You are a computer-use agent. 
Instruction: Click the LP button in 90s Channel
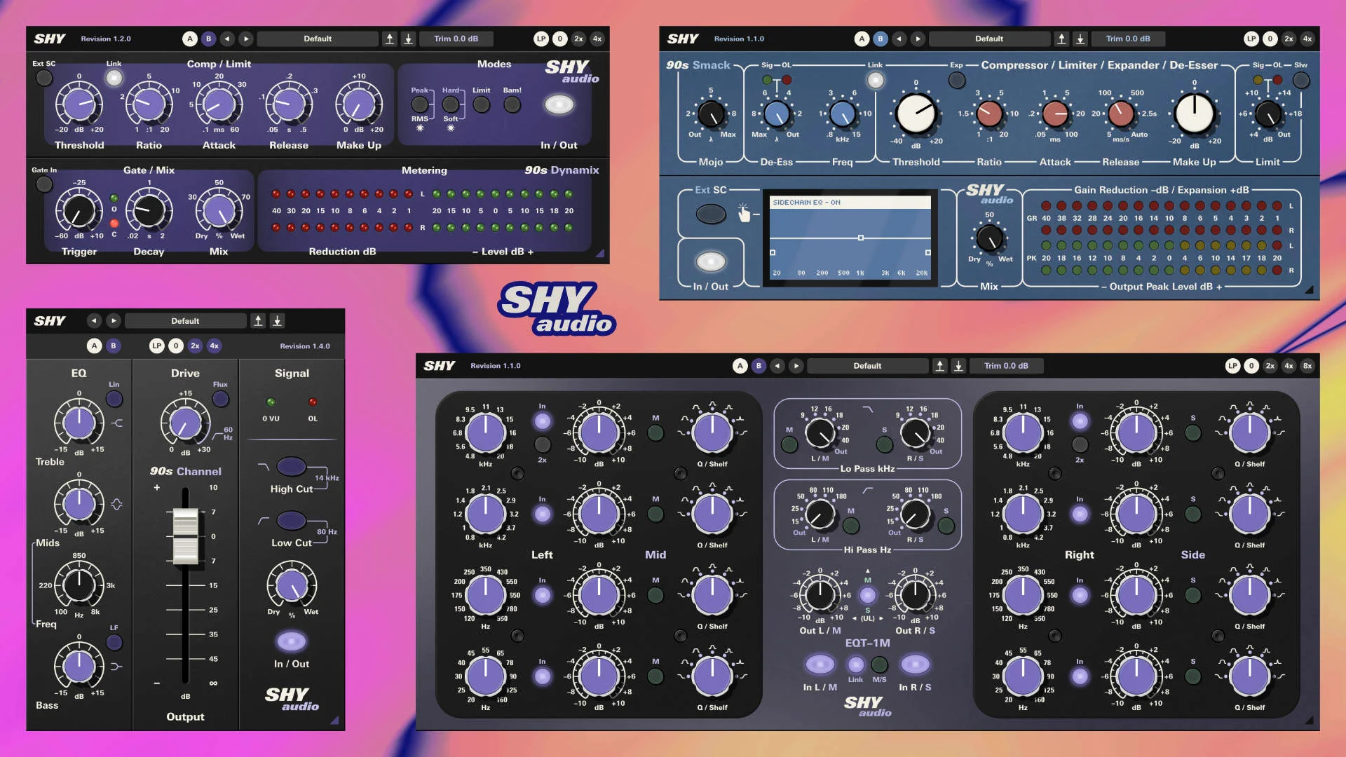(157, 346)
